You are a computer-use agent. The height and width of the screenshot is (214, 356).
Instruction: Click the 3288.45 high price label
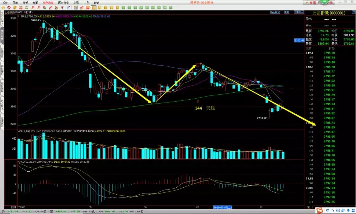pyautogui.click(x=36, y=20)
